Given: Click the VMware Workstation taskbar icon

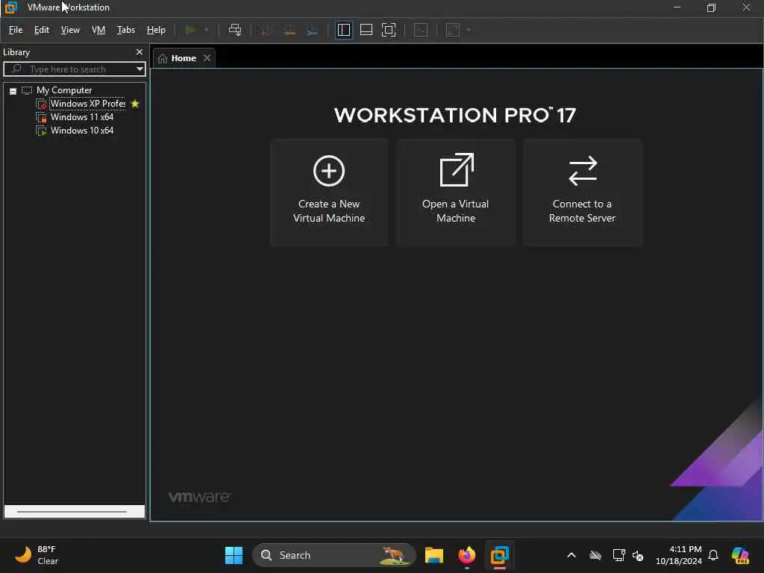Looking at the screenshot, I should pos(499,555).
